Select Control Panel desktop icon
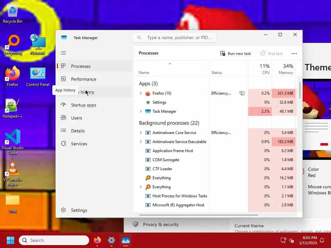The image size is (331, 248). 38,77
